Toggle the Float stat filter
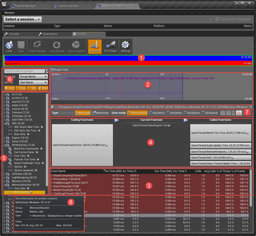The image size is (256, 236). pos(21,88)
